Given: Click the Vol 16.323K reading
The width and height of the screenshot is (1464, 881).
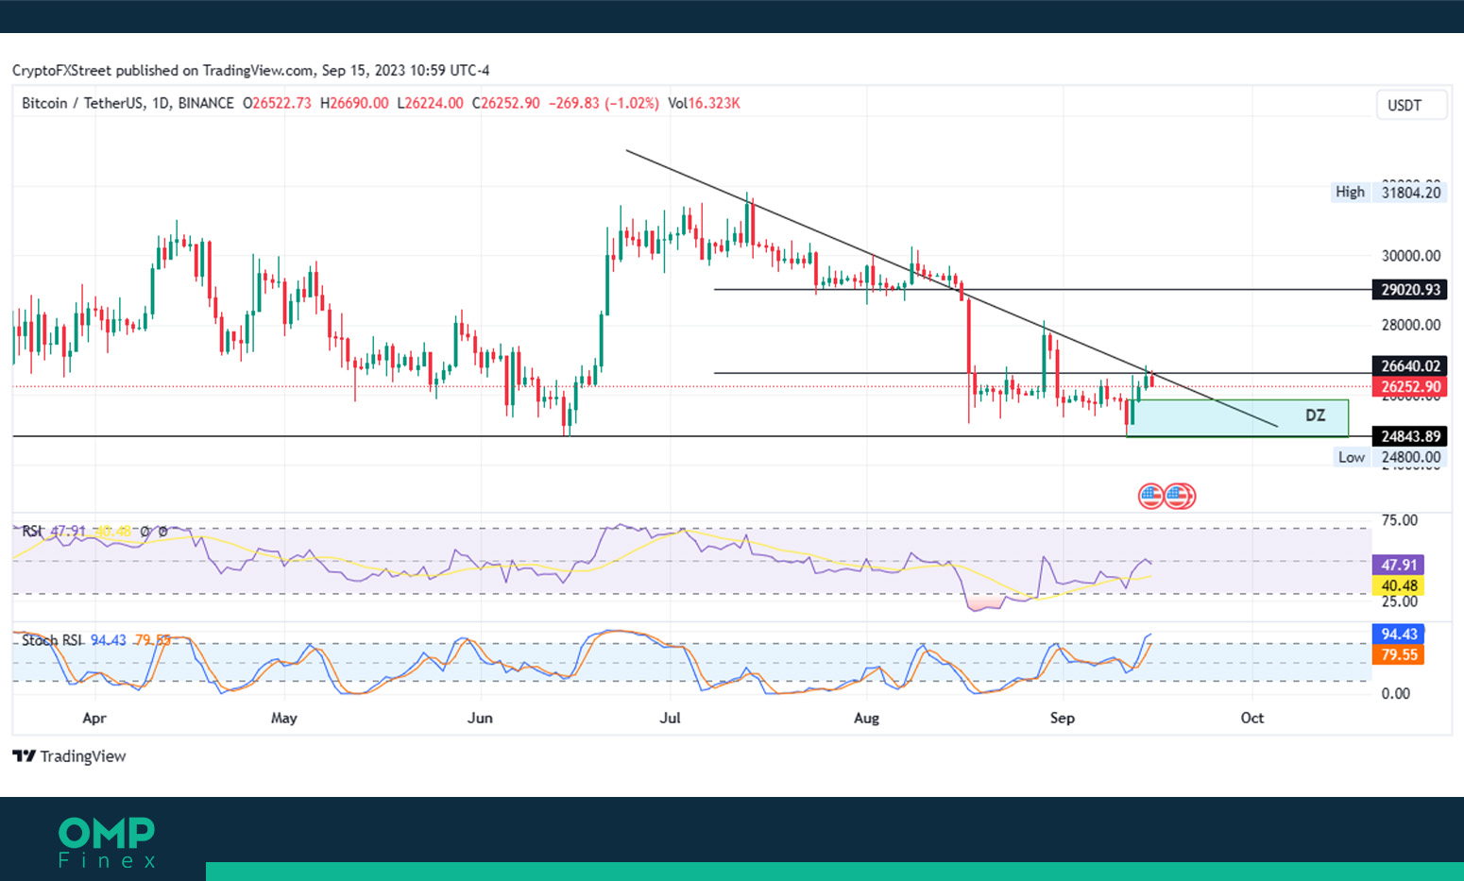Looking at the screenshot, I should (x=704, y=103).
